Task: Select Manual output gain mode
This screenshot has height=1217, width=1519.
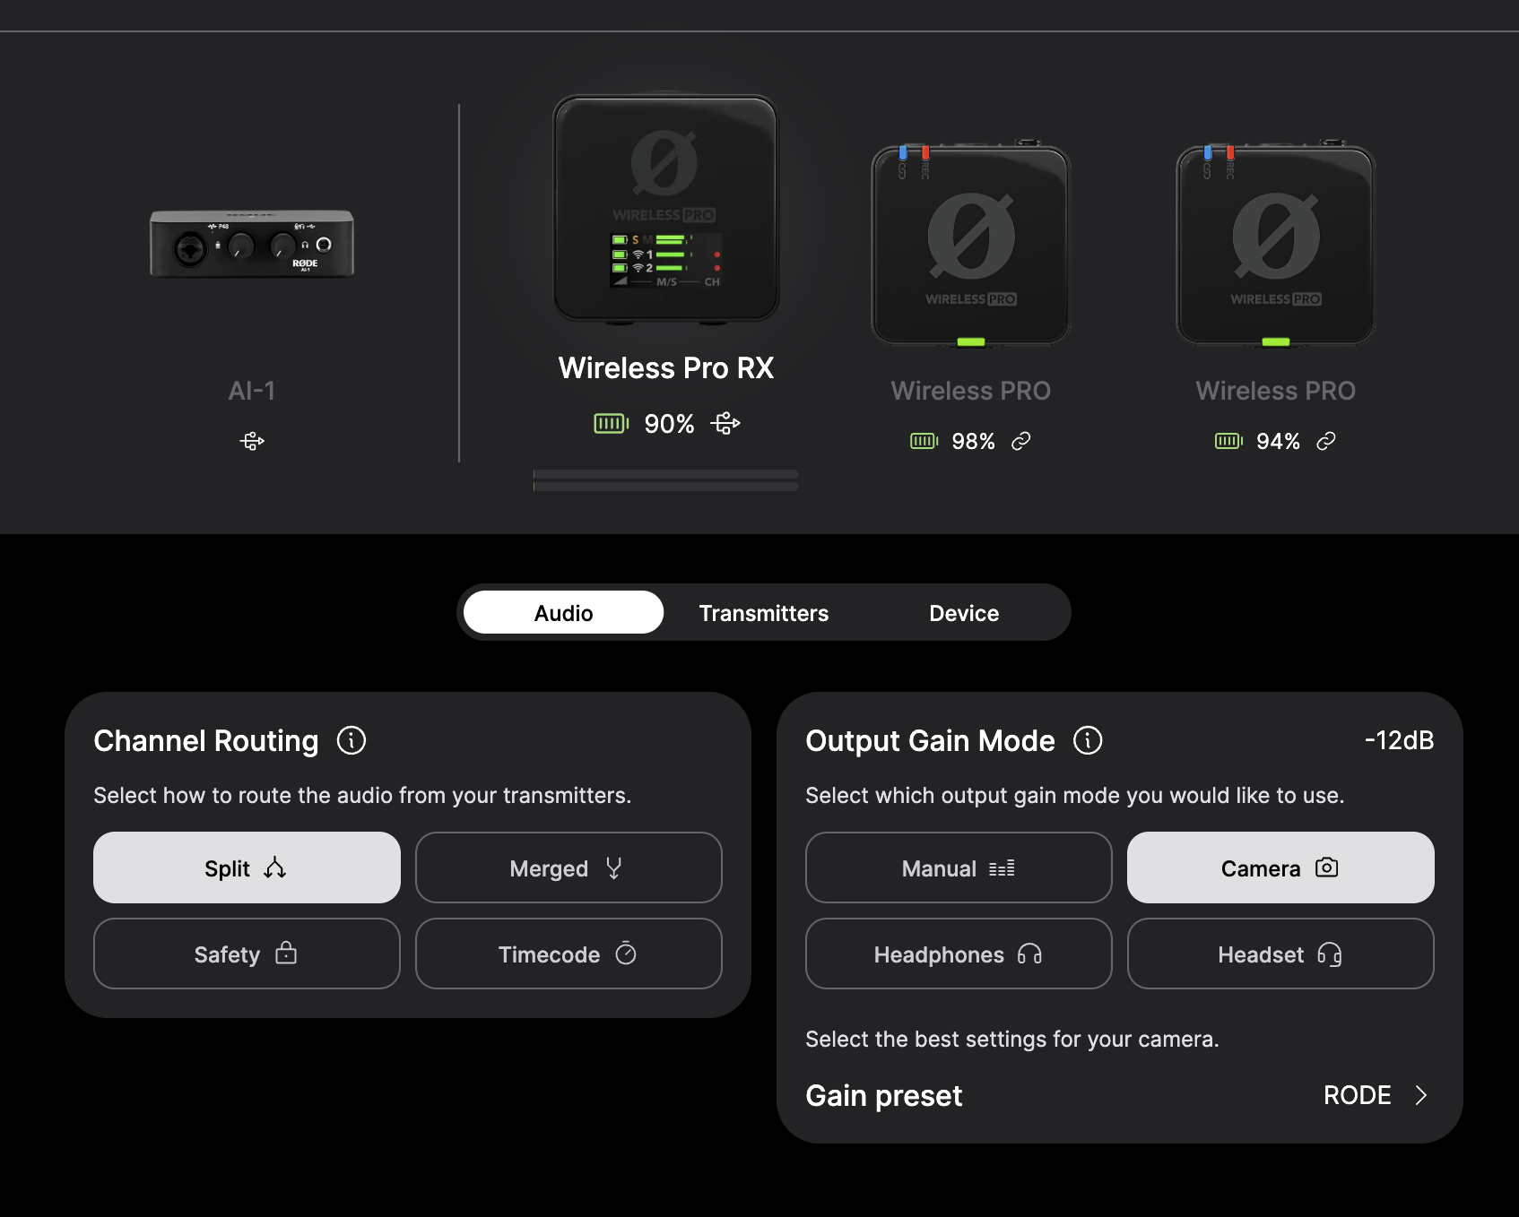Action: pos(959,867)
